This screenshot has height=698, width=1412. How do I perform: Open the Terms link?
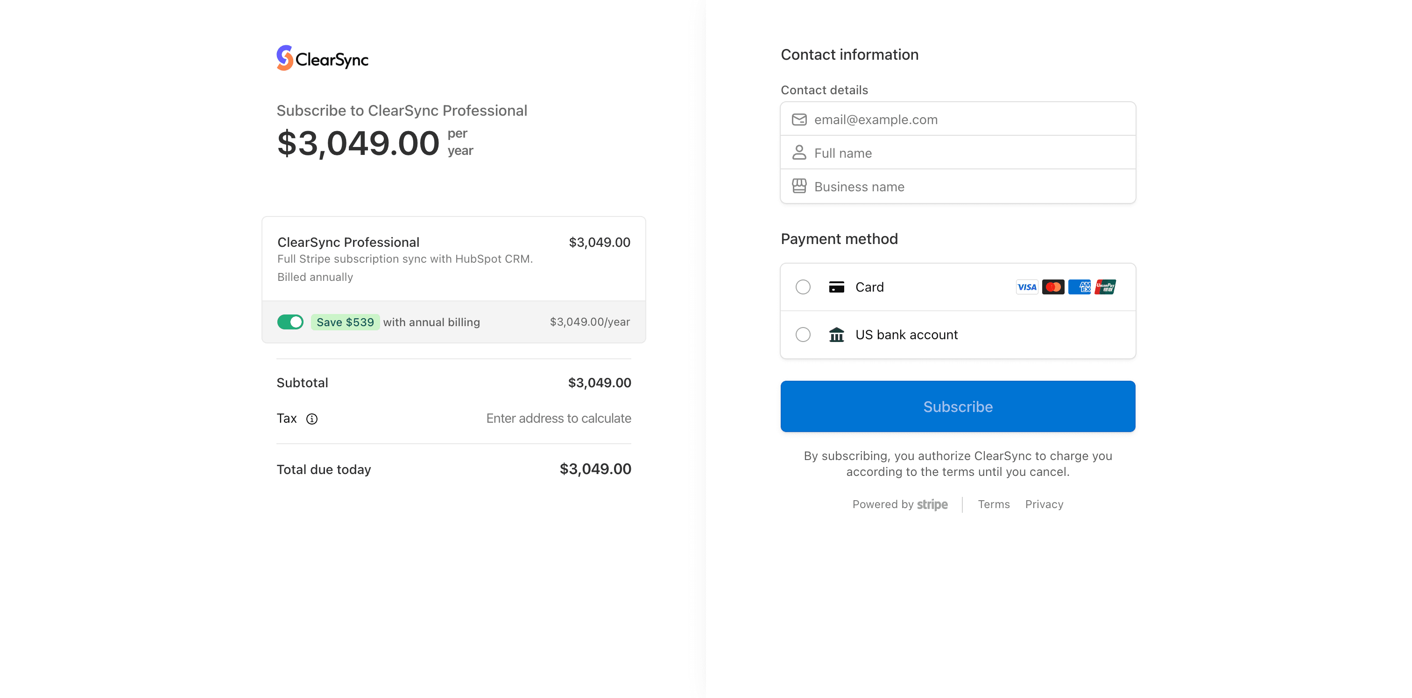coord(993,504)
